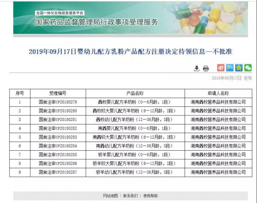Screen dimensions: 257x203
Task: Click applicant 湖南鑫牧营养品科技有限公司 in row 5
Action: (x=218, y=137)
